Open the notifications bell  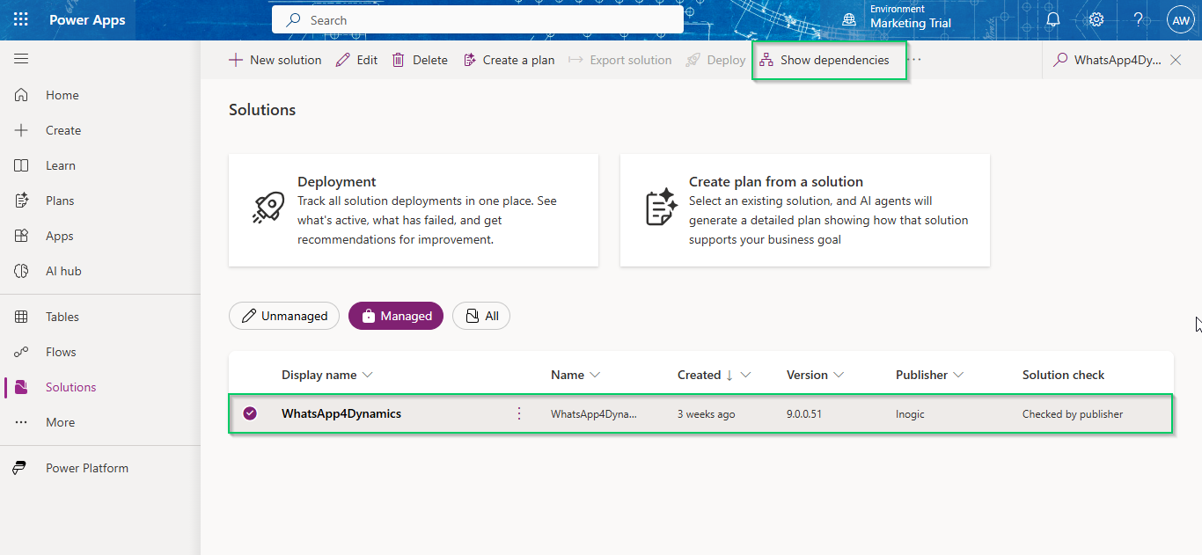tap(1052, 20)
